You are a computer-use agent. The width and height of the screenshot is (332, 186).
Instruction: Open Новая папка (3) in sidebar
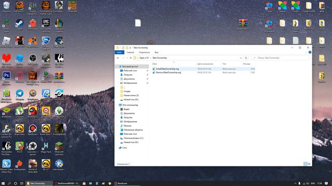[131, 95]
